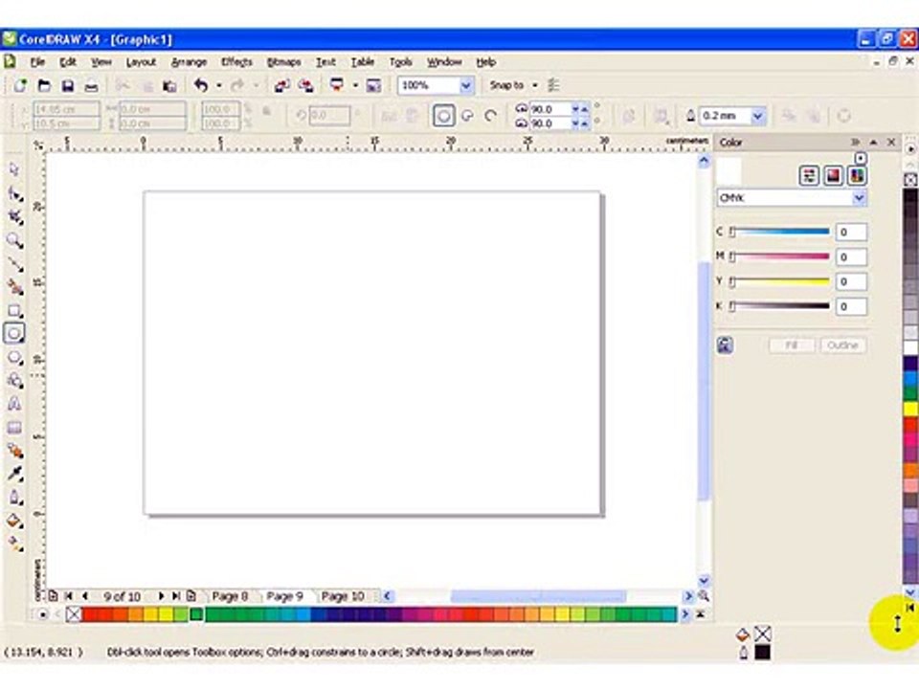
Task: Paste clipboard contents using the Paste icon
Action: (170, 85)
